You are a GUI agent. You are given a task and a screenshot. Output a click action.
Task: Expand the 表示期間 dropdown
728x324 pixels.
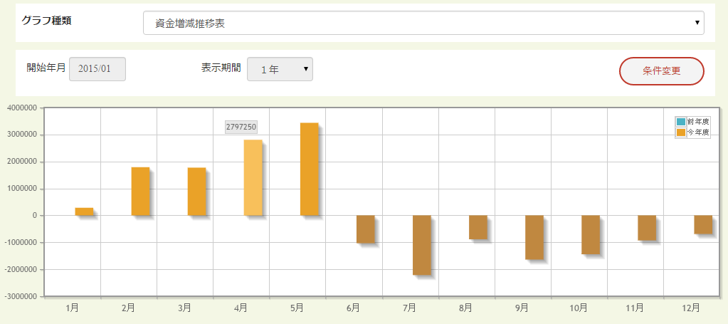coord(280,69)
